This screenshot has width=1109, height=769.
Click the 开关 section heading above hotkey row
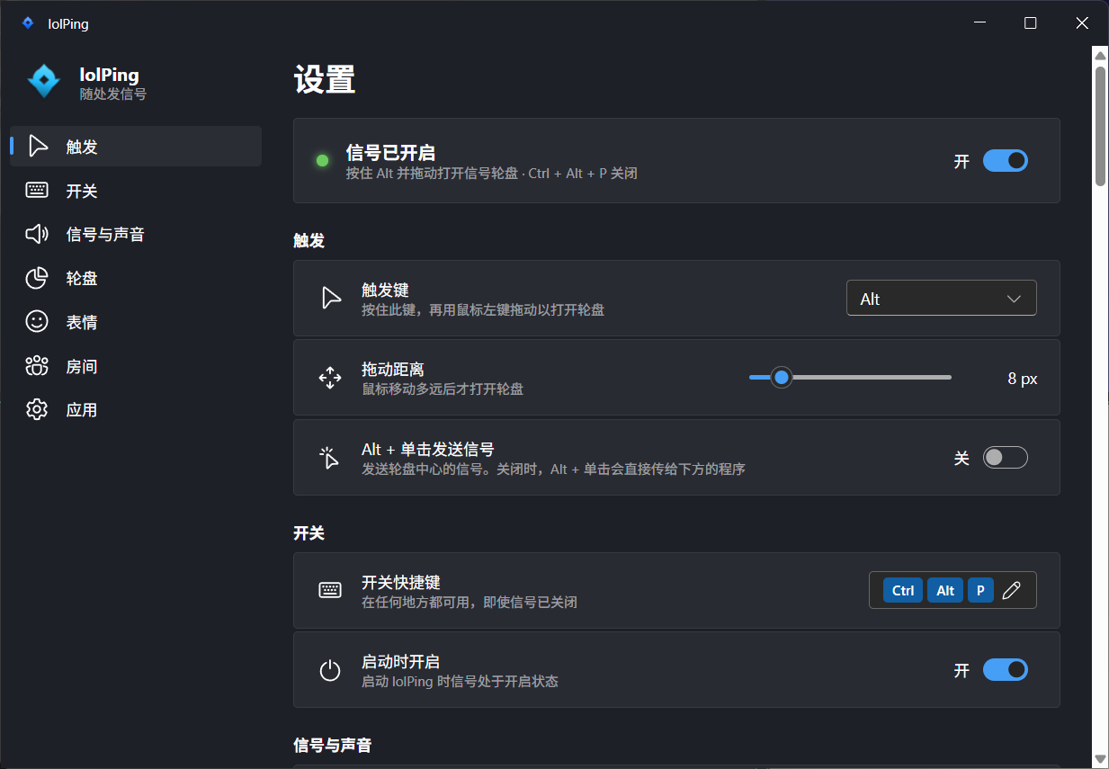(309, 532)
